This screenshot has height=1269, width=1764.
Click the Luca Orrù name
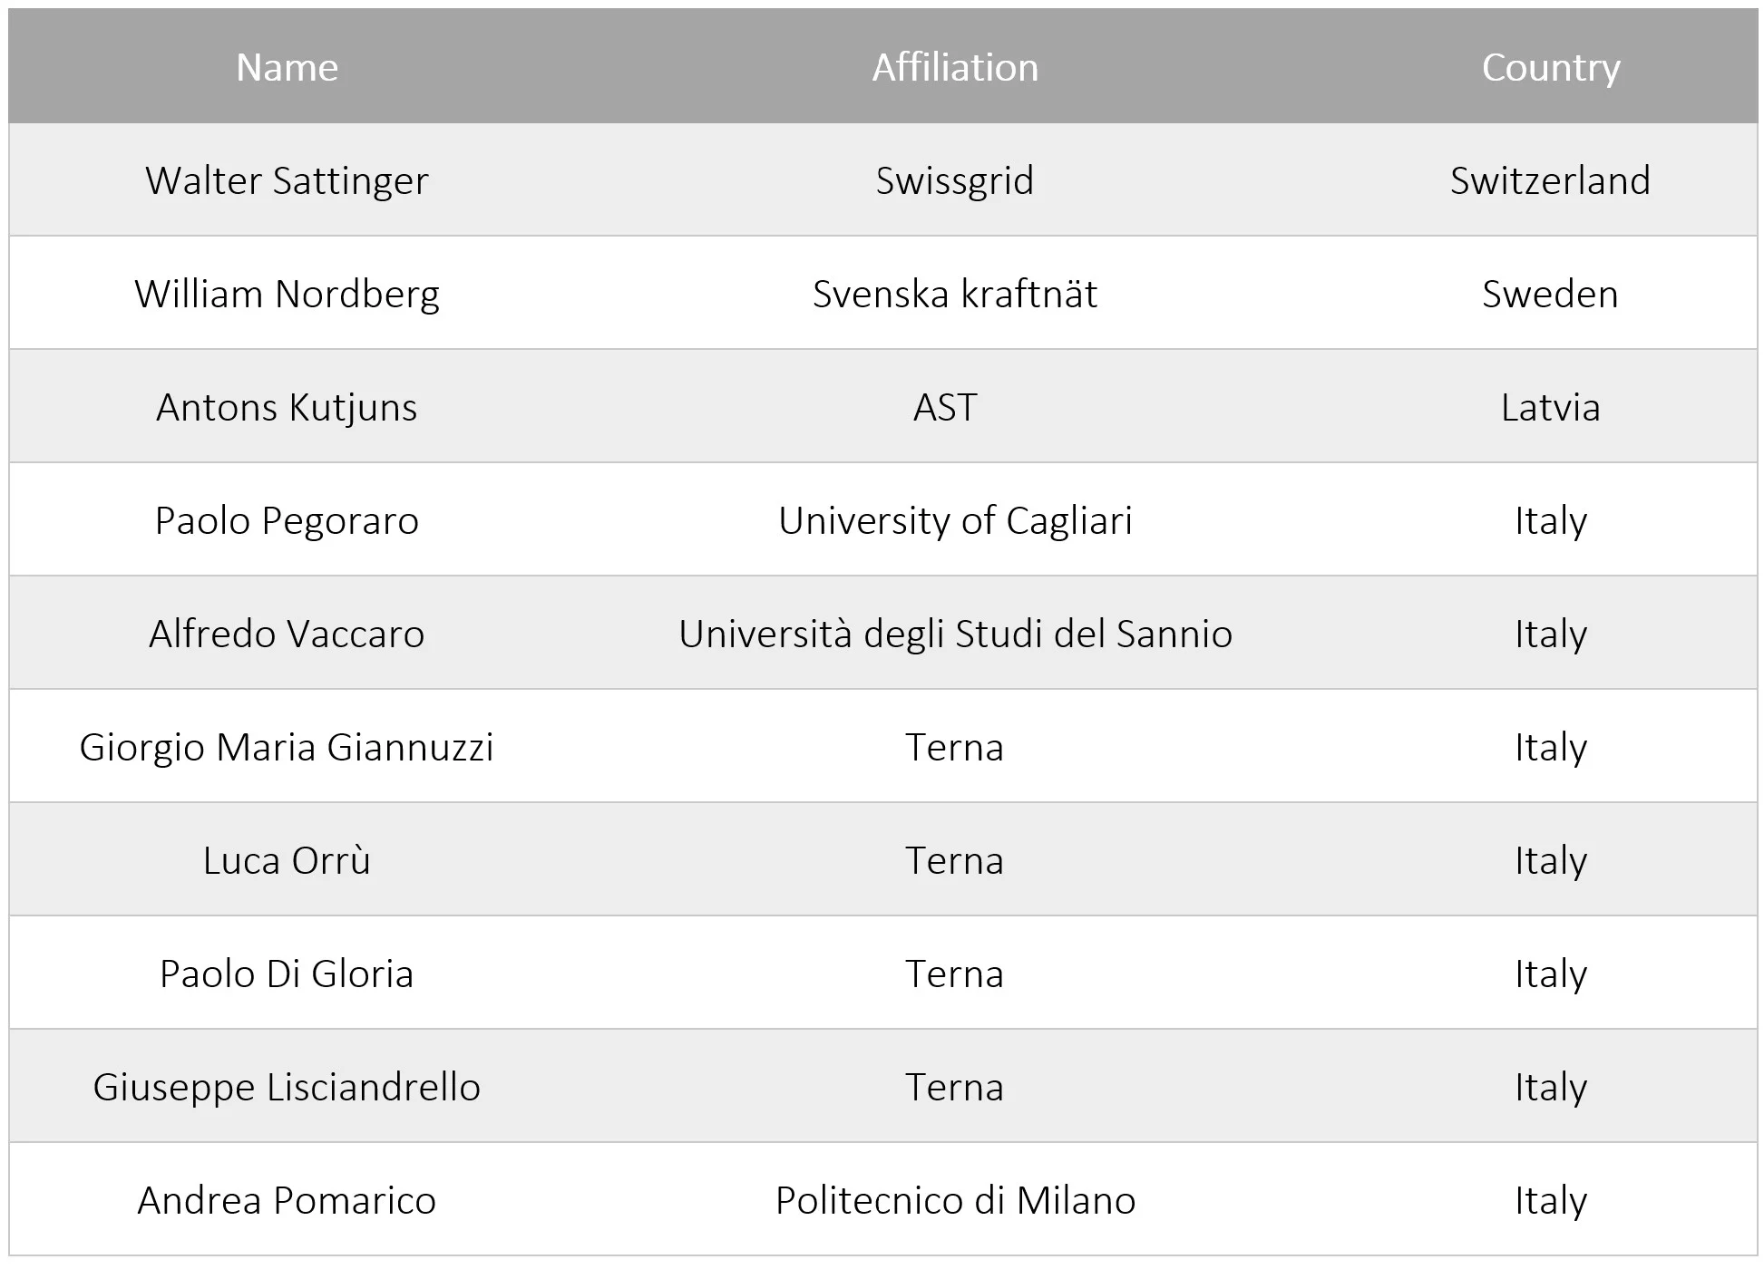pos(287,860)
